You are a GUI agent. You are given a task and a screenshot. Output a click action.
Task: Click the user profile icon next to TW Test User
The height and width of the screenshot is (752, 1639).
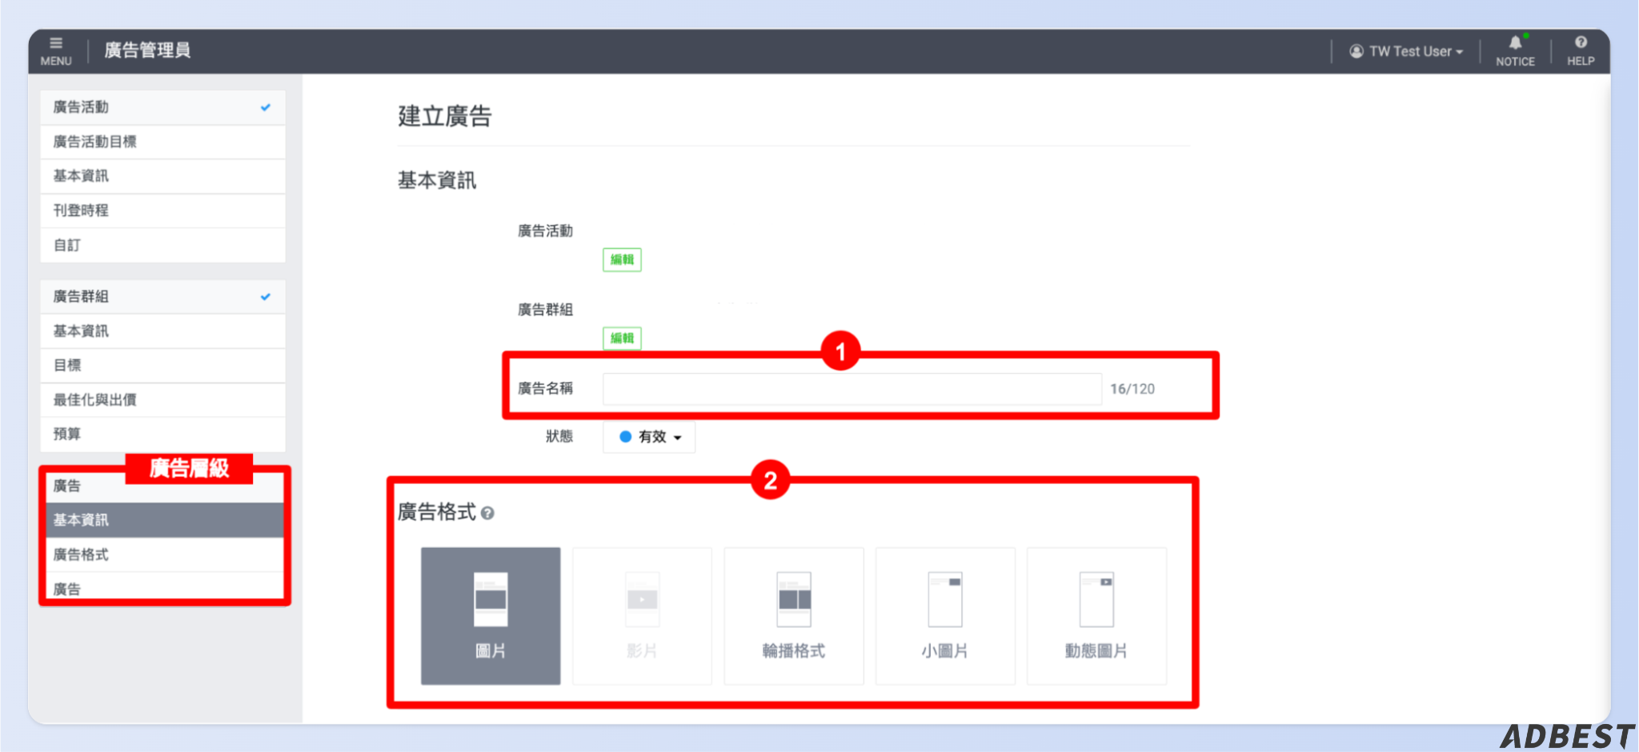(x=1356, y=50)
